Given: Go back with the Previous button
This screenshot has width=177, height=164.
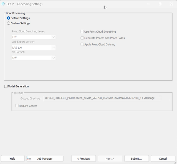Looking at the screenshot, I should (84, 158).
